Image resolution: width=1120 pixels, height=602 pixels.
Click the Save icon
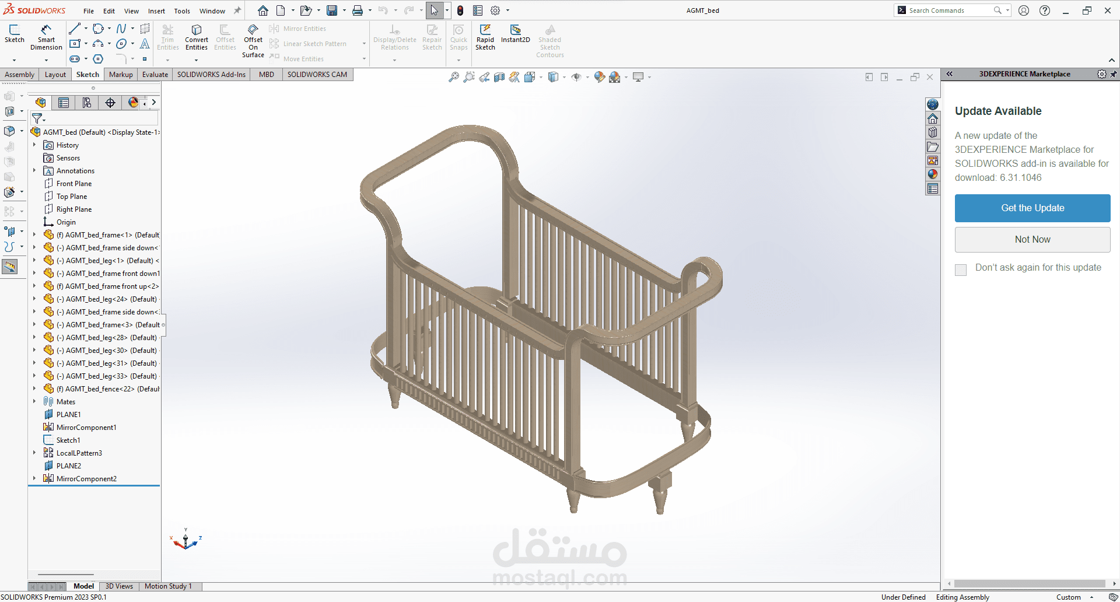332,10
